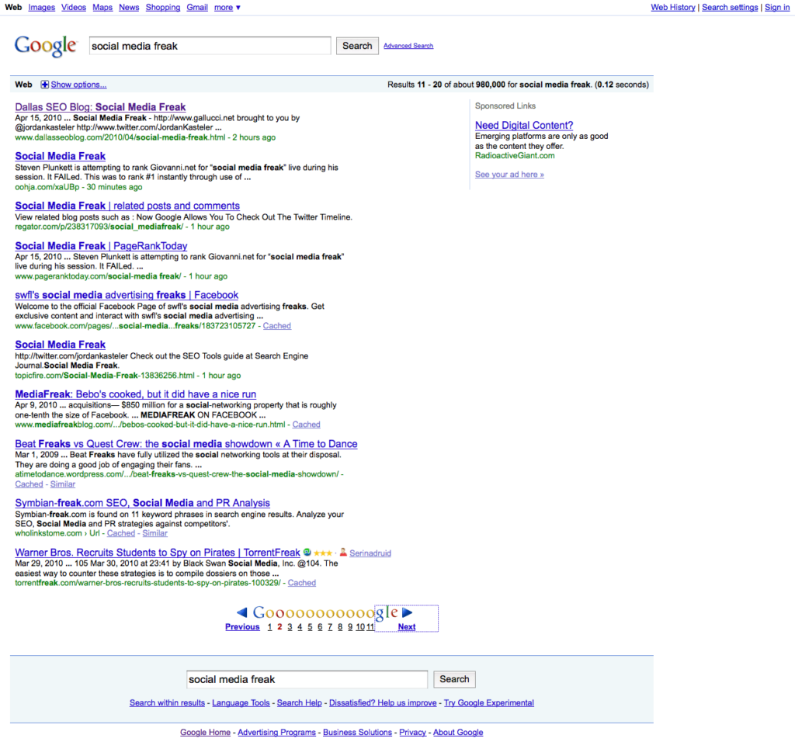Focus the top search input field
The width and height of the screenshot is (795, 742).
(210, 46)
